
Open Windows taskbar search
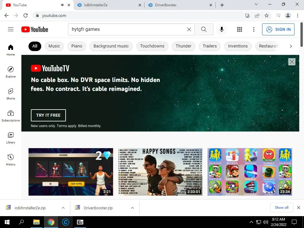(x=21, y=222)
